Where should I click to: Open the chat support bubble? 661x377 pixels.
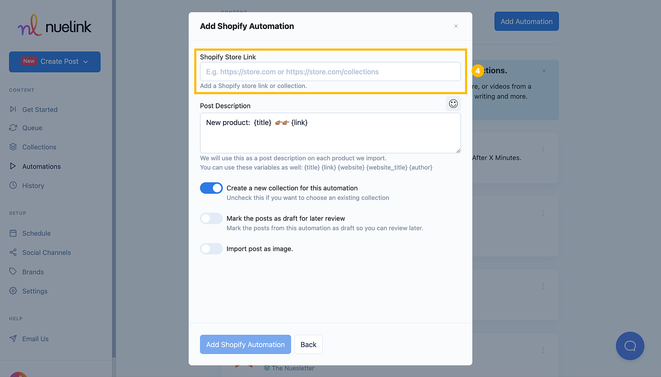(630, 346)
